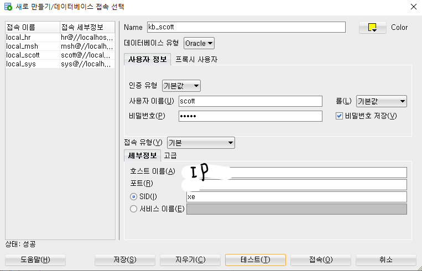
Task: Click the 도움말 button
Action: point(35,260)
